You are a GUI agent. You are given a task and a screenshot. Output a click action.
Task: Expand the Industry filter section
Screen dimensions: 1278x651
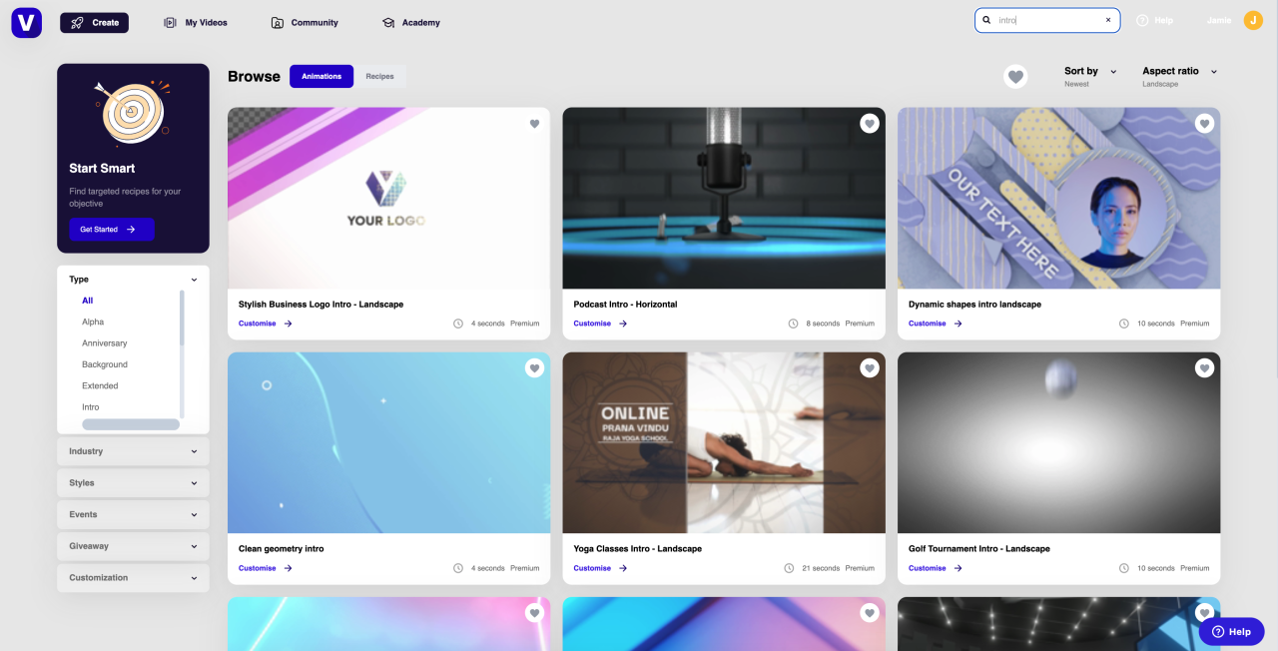pyautogui.click(x=133, y=451)
